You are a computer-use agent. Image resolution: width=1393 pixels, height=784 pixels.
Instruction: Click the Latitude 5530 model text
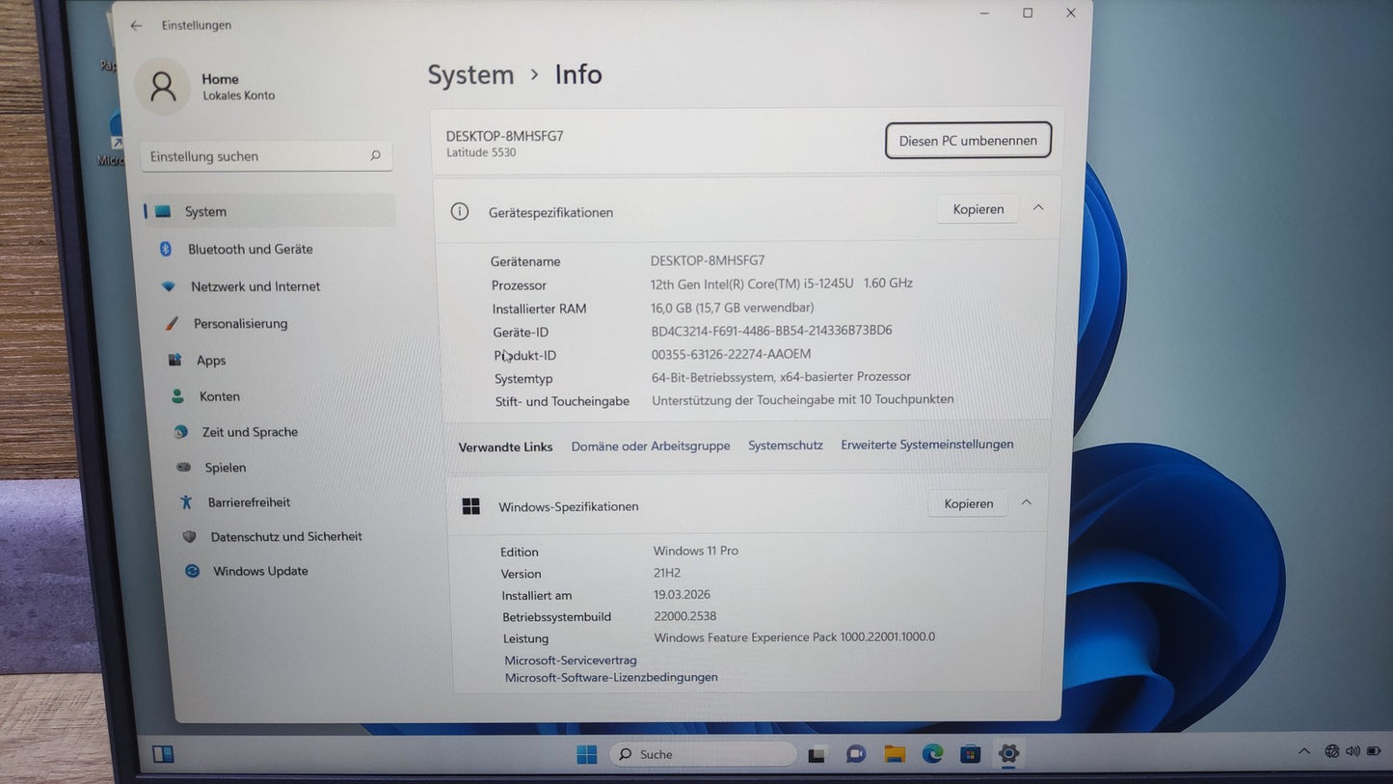(x=481, y=152)
